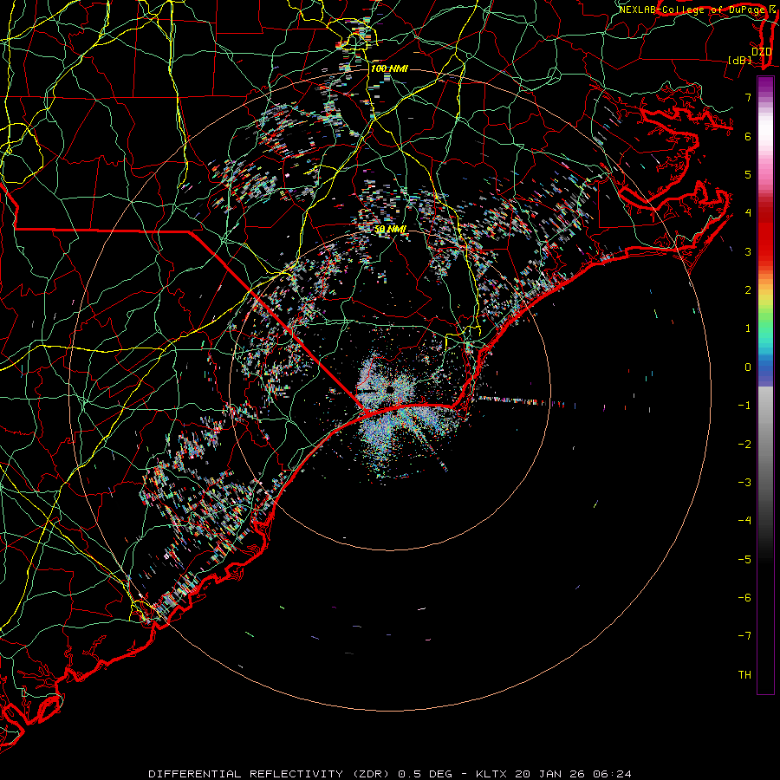780x780 pixels.
Task: Click the TH label on the color scale
Action: [744, 675]
